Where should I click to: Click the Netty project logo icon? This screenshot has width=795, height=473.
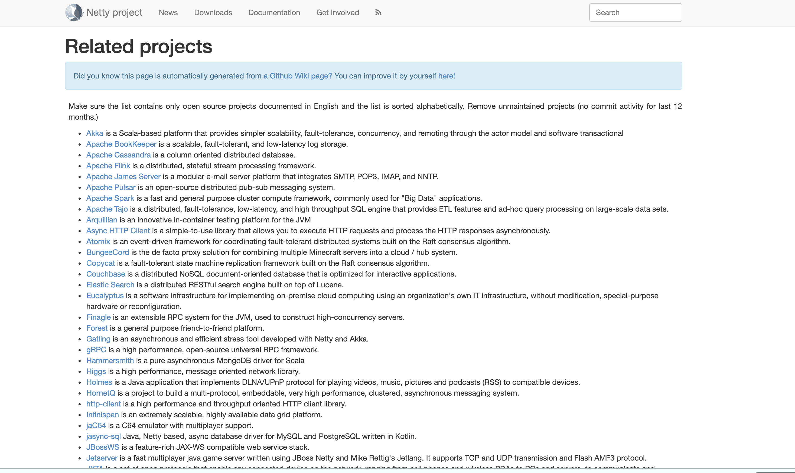pos(74,12)
